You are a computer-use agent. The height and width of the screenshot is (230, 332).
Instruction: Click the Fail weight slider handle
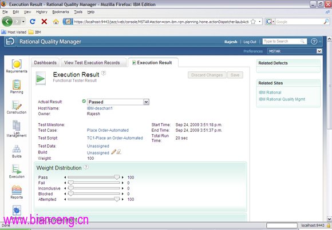click(x=71, y=183)
